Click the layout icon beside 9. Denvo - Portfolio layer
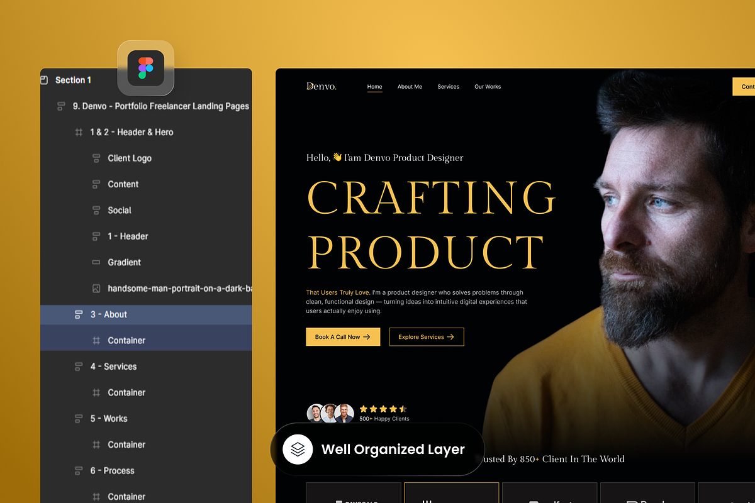Image resolution: width=755 pixels, height=503 pixels. point(61,106)
